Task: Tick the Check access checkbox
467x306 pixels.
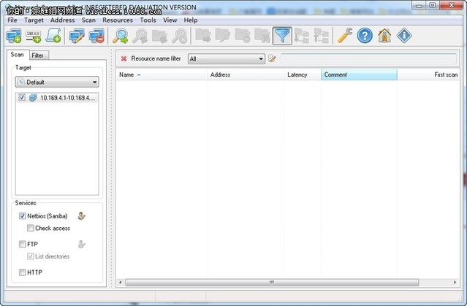Action: point(30,229)
